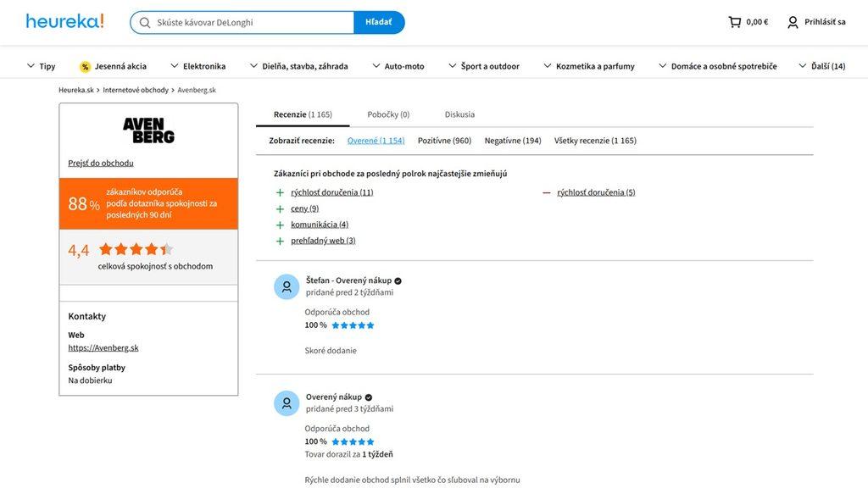Click the Heureka.sk breadcrumb
Viewport: 868px width, 494px height.
tap(76, 90)
